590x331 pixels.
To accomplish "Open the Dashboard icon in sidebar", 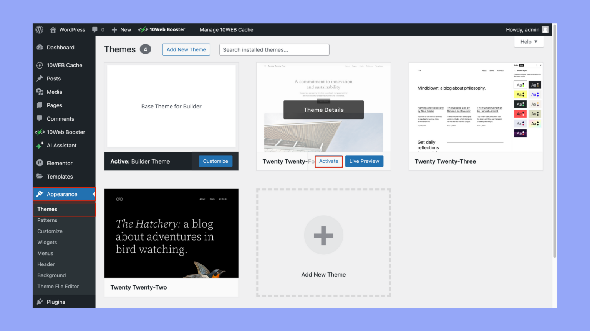I will 40,47.
